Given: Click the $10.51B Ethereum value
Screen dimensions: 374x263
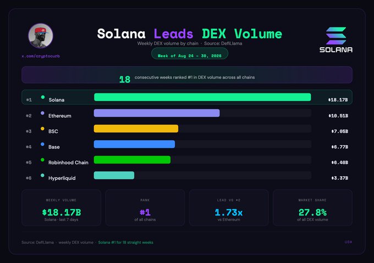Looking at the screenshot, I should 338,116.
